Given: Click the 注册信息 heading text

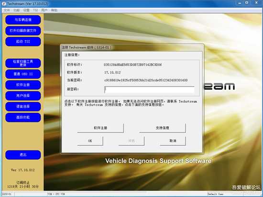Looking at the screenshot, I should 72,55.
